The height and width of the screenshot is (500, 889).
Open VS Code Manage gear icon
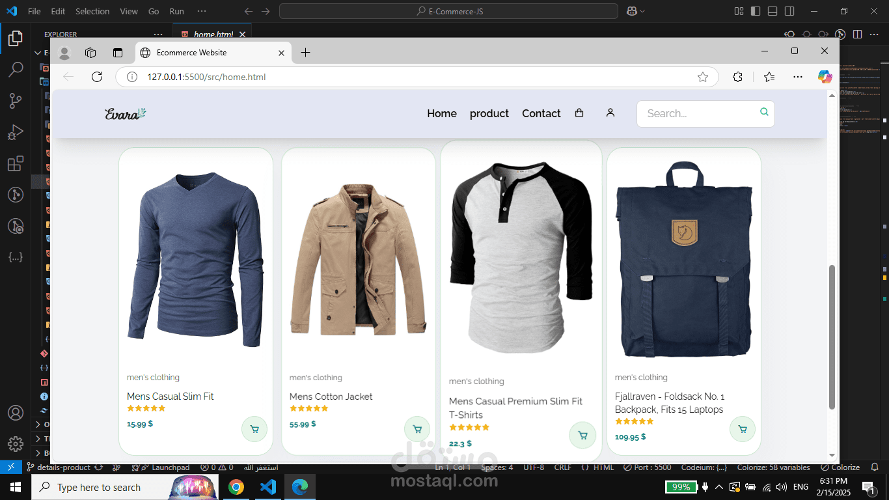point(16,444)
